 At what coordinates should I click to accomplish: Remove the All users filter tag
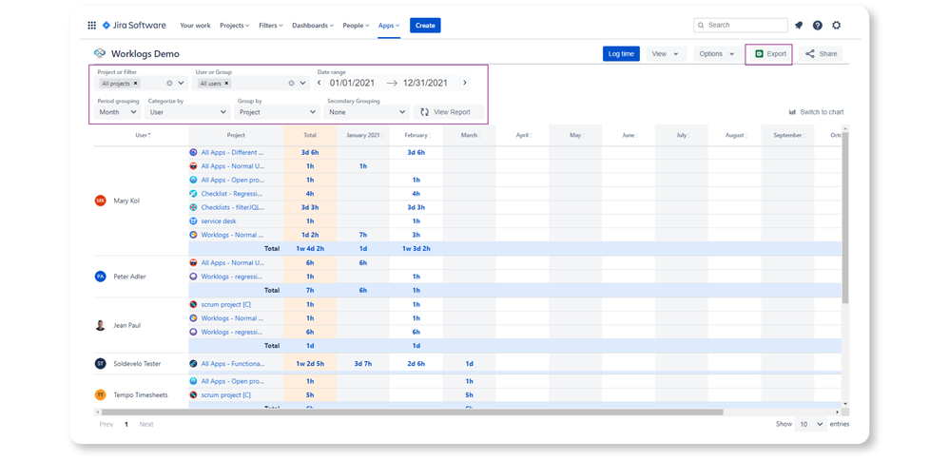[x=227, y=84]
